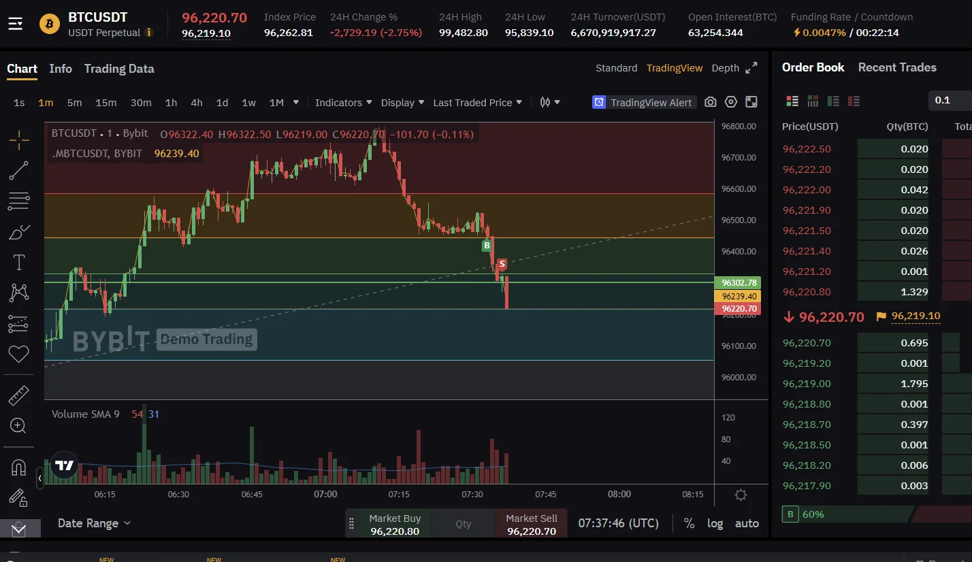Click the drag handle of quick trade panel
Screen dimensions: 972x562
point(352,523)
